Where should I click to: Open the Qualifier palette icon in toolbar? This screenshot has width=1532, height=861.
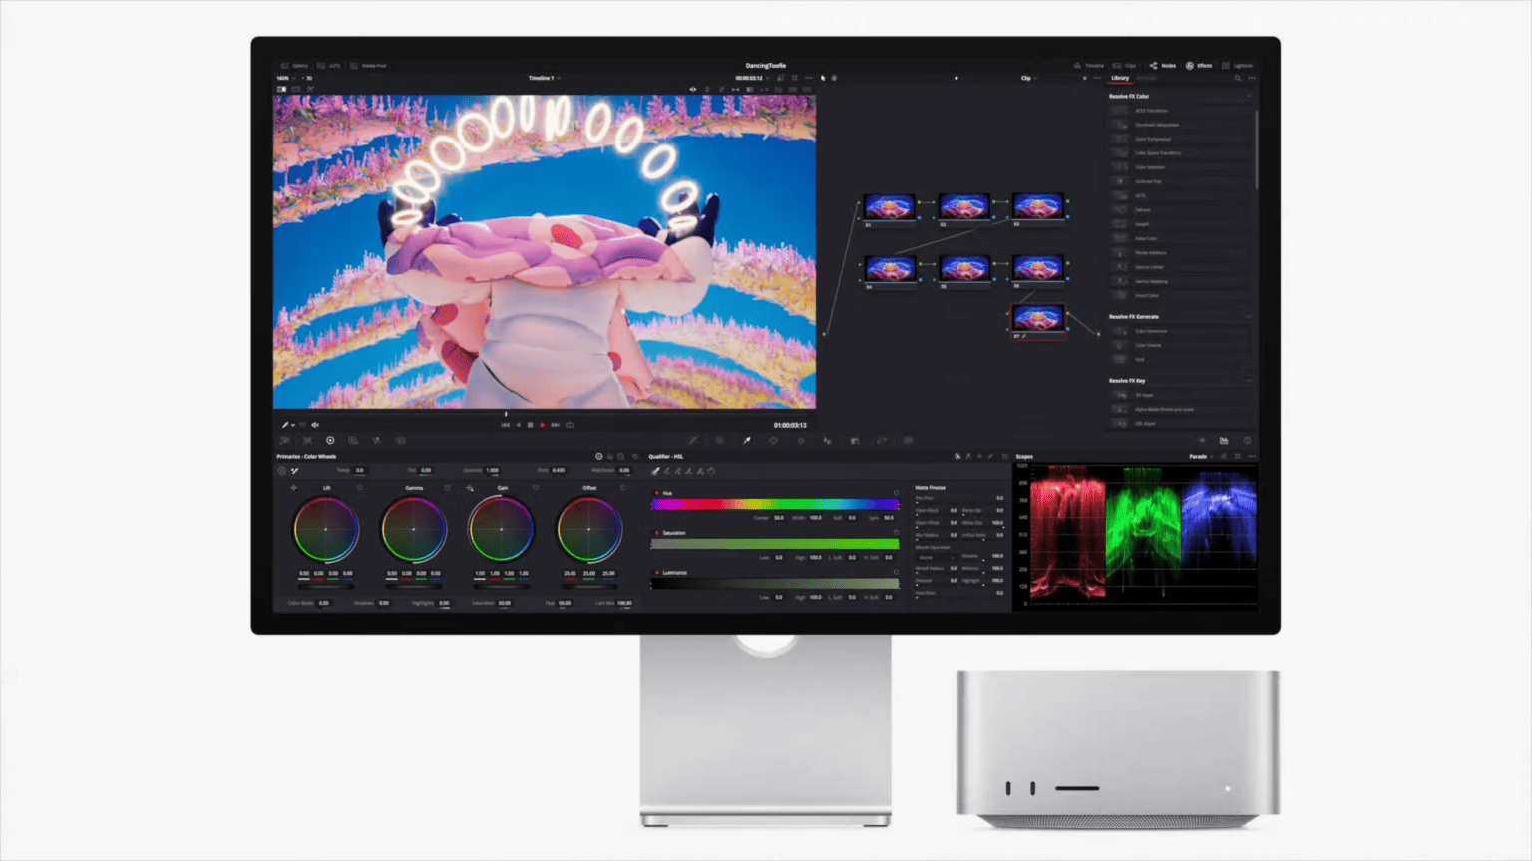(x=746, y=440)
